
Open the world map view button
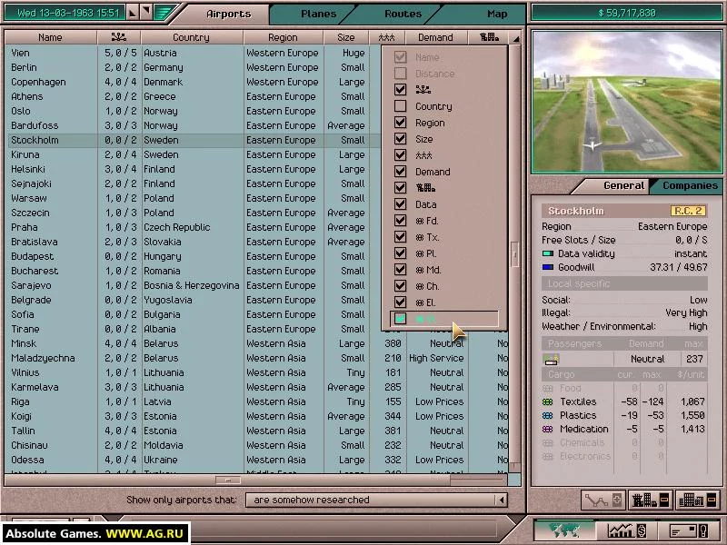point(564,530)
